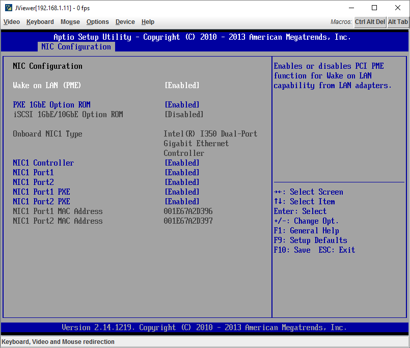Select the NIC Configuration tab
Screen dimensions: 410x348
pyautogui.click(x=76, y=46)
